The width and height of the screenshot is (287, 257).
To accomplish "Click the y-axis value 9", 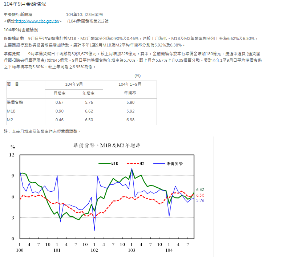I will point(13,176).
